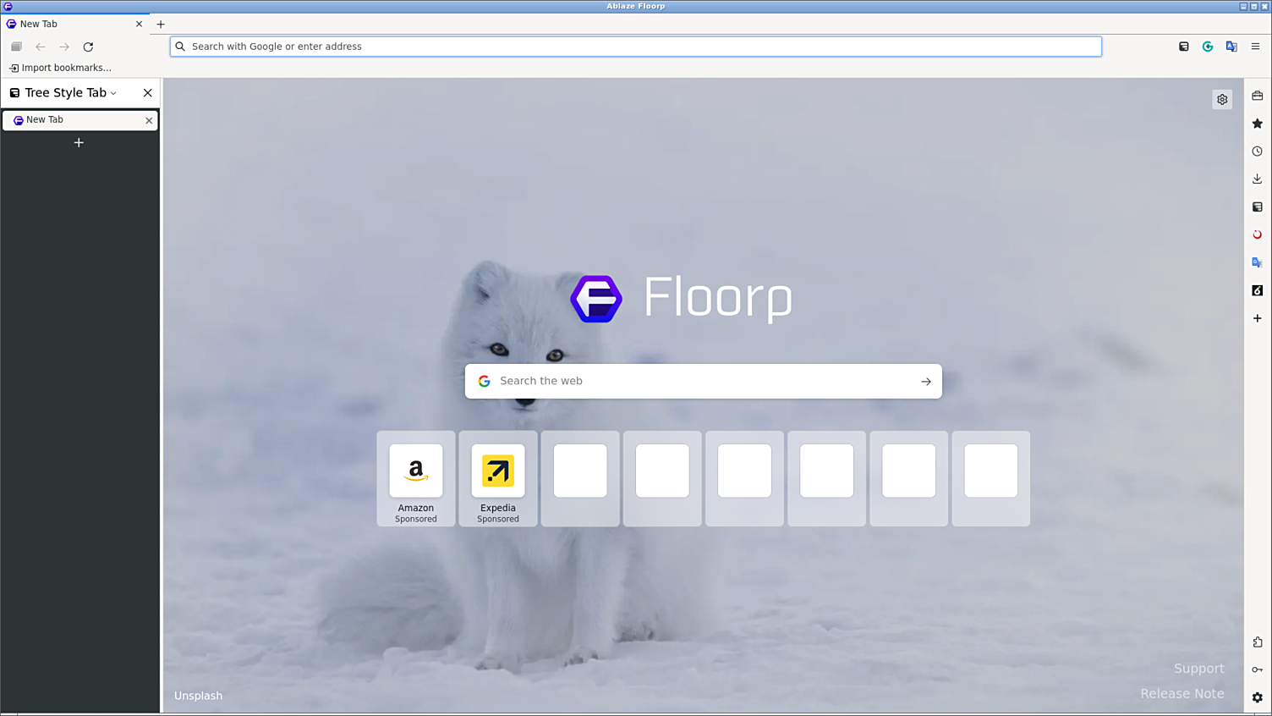The width and height of the screenshot is (1272, 716).
Task: Open the Release Note link
Action: click(x=1182, y=693)
